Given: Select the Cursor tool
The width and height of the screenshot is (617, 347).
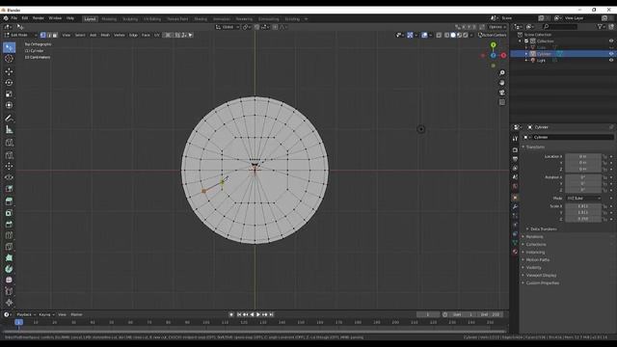Looking at the screenshot, I should coord(9,59).
